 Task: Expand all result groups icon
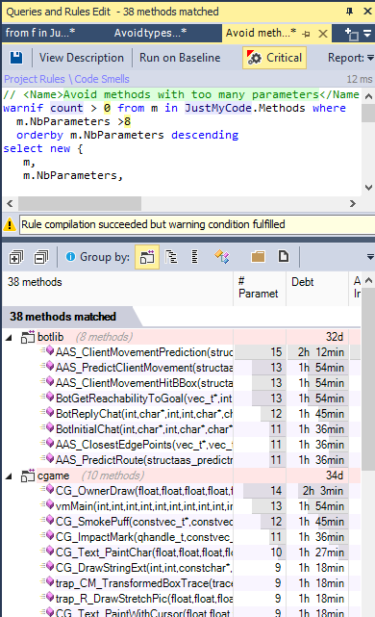tap(16, 257)
